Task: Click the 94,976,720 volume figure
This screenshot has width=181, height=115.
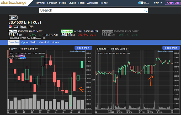Action: click(x=52, y=35)
